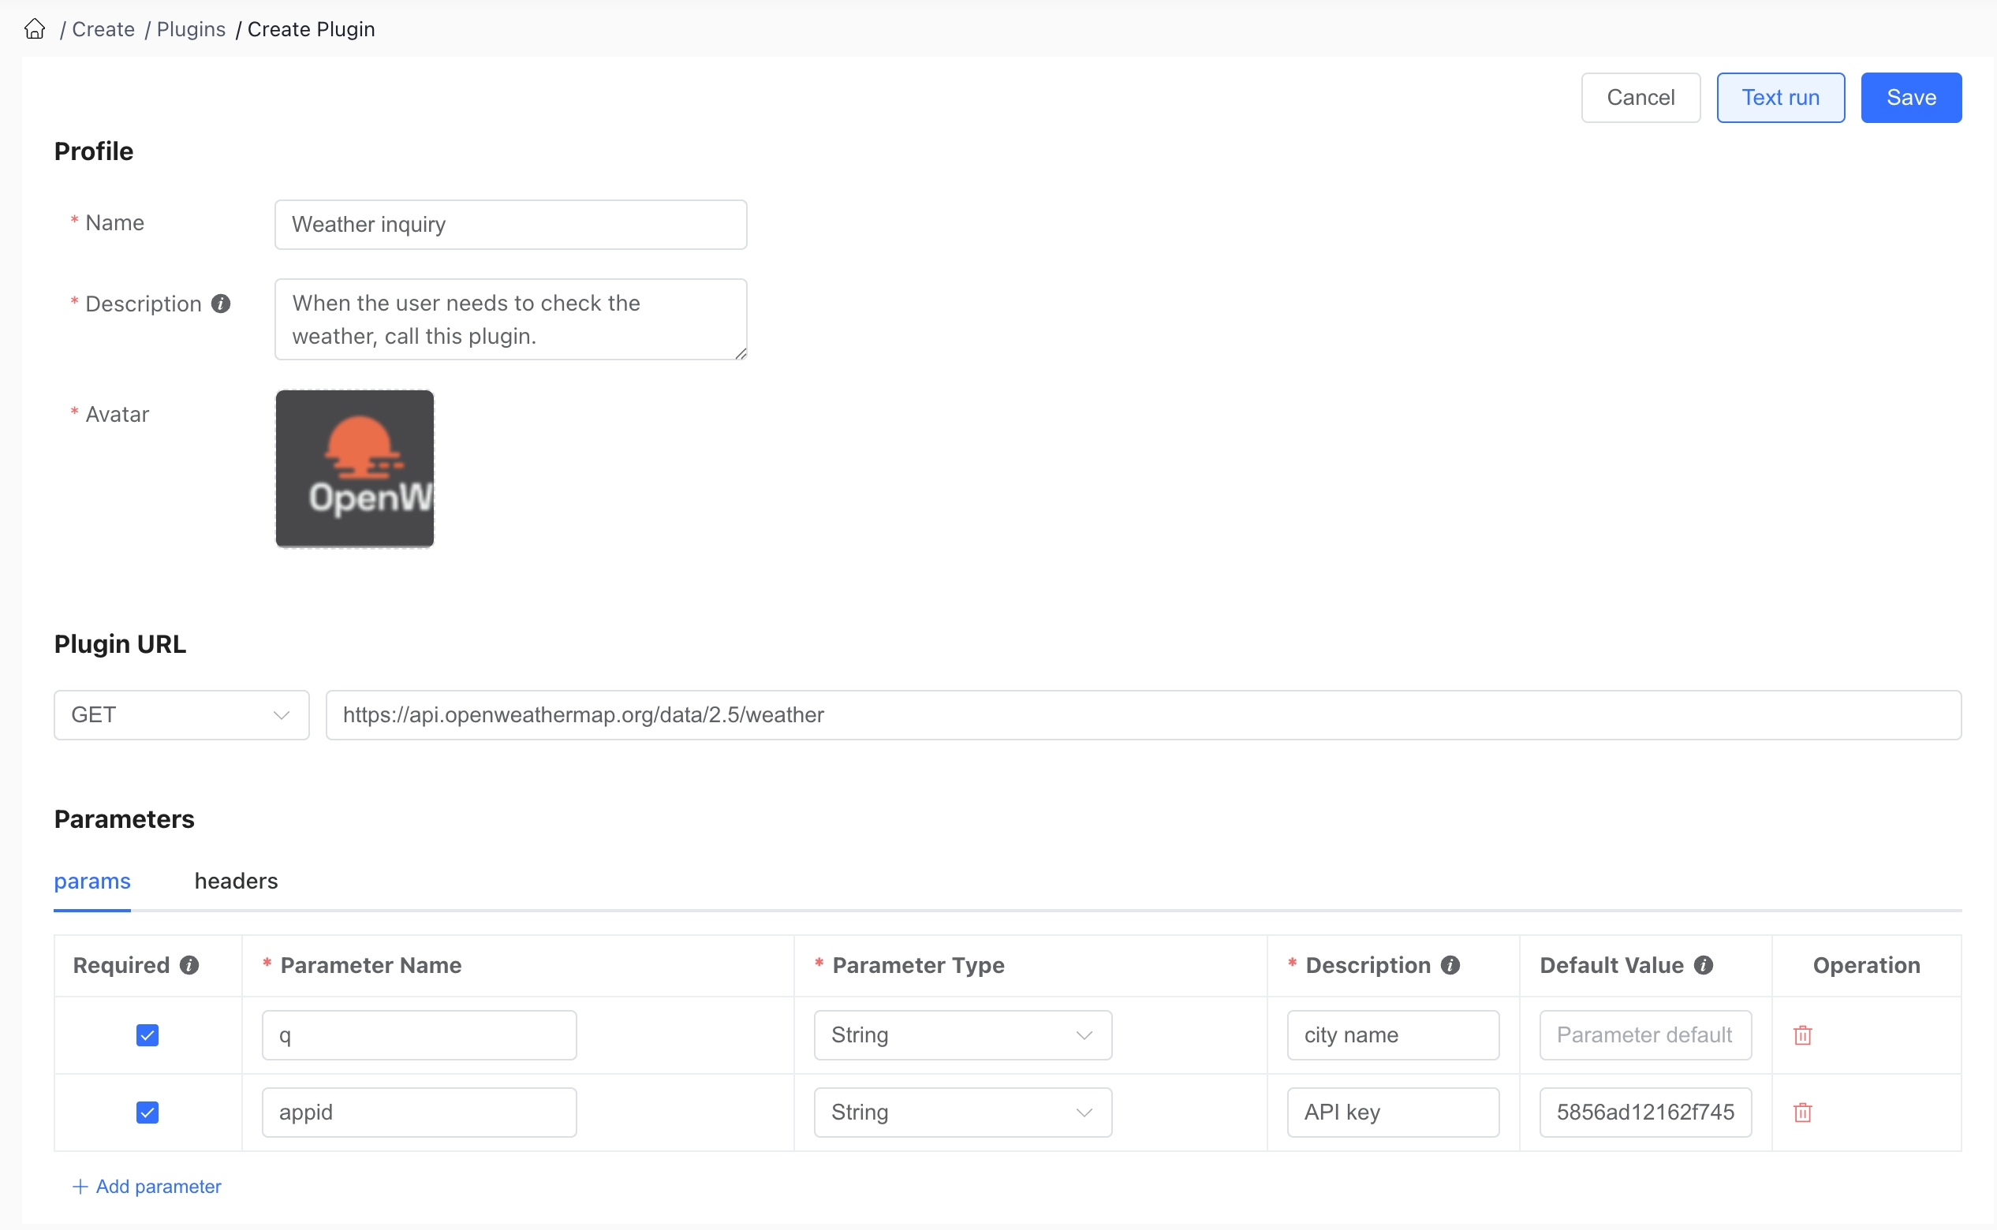This screenshot has height=1230, width=1997.
Task: Click the Default Value column info icon
Action: coord(1704,965)
